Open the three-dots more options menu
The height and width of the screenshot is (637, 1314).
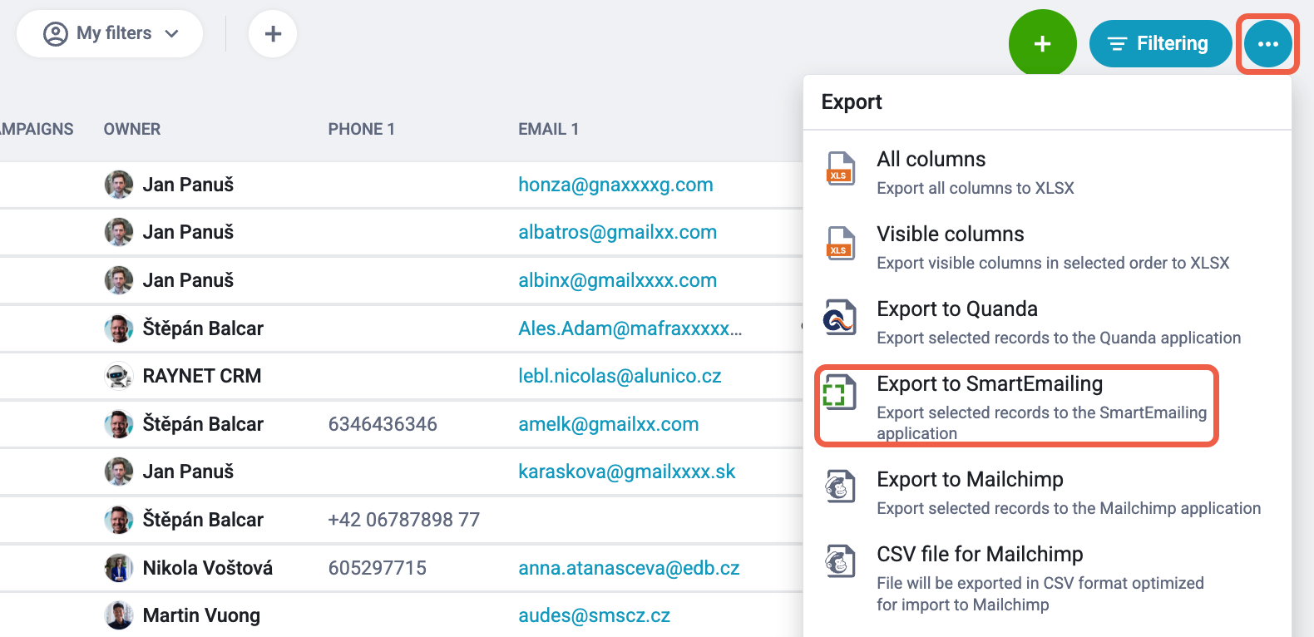click(x=1267, y=44)
